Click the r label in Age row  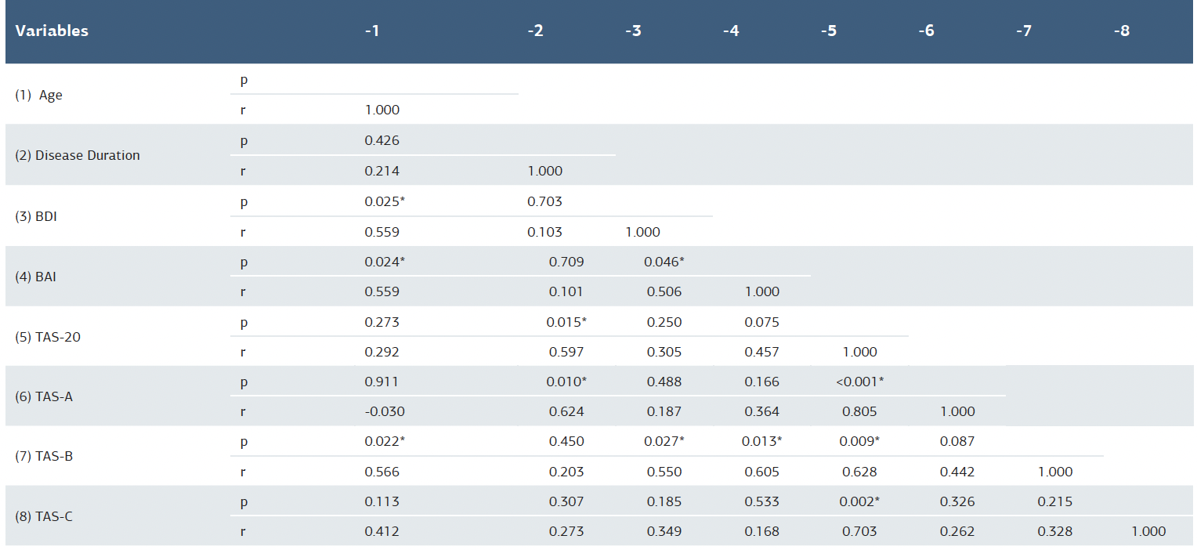243,110
